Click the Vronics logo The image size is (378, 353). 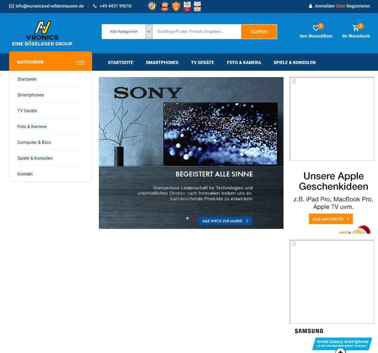tap(42, 33)
